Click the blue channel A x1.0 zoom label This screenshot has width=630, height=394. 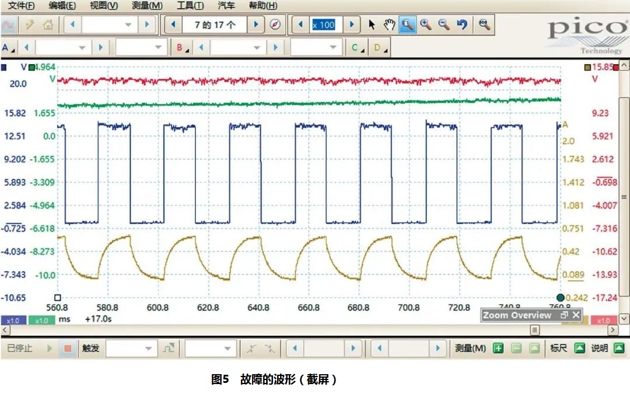pos(13,321)
